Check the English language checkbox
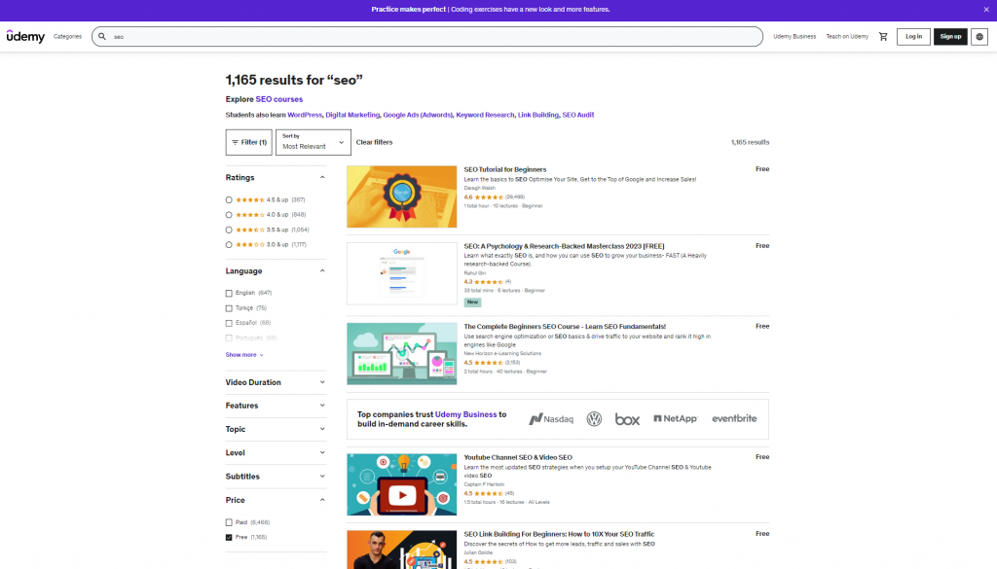 [229, 293]
